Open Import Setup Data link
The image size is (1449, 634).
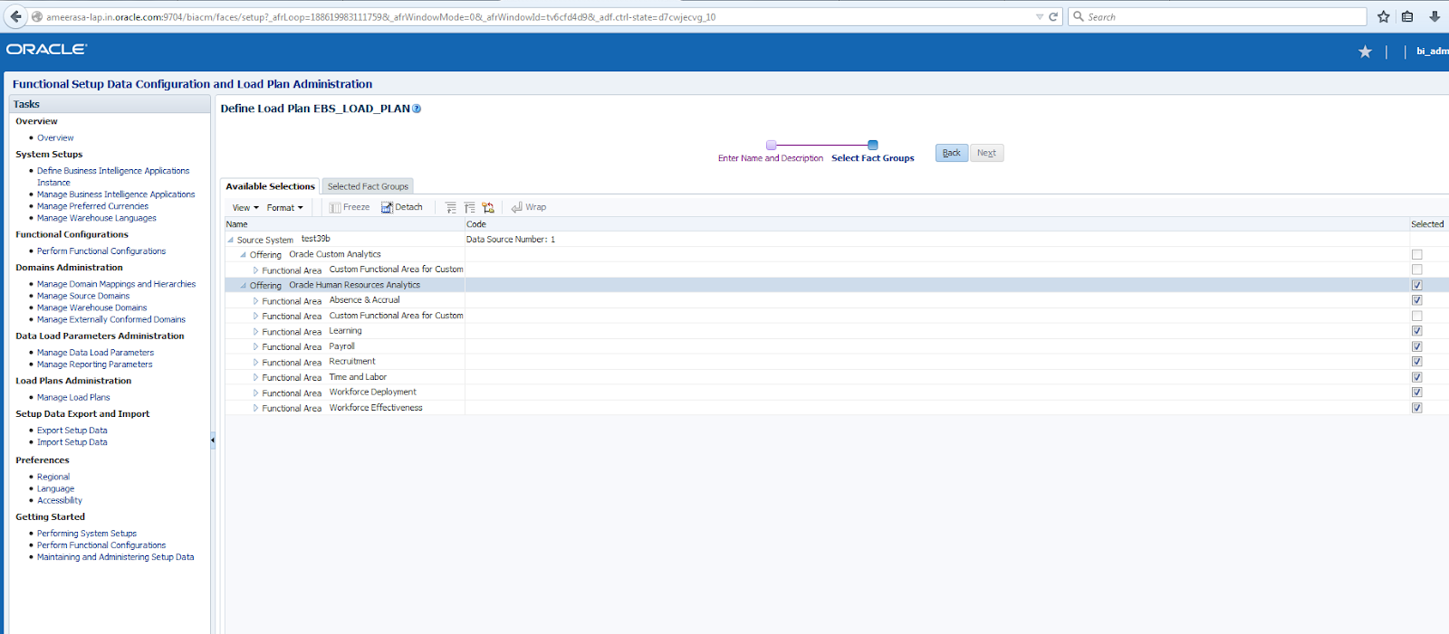tap(72, 442)
